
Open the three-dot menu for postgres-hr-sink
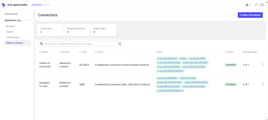click(263, 84)
